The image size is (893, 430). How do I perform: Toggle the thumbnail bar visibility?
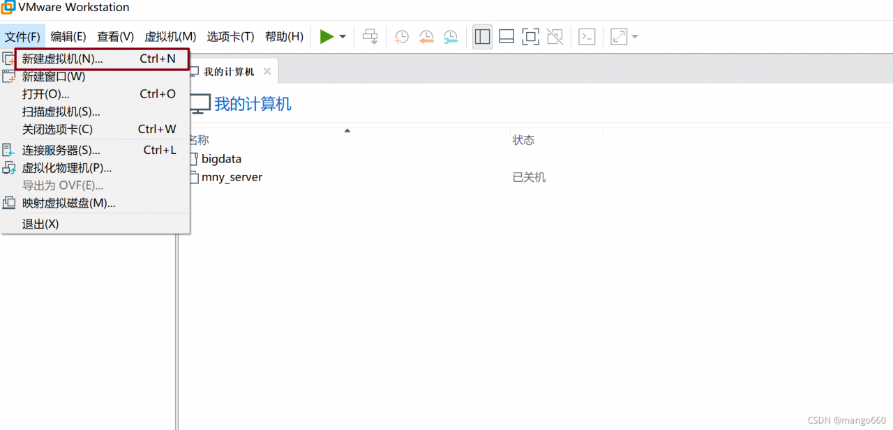(506, 36)
